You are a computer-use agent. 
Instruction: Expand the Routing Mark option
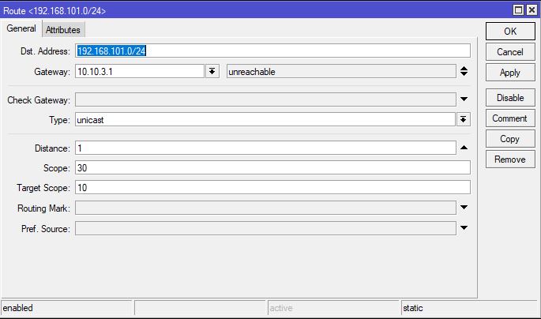464,207
